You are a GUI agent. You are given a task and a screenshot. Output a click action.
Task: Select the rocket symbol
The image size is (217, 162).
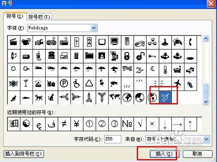(89, 97)
